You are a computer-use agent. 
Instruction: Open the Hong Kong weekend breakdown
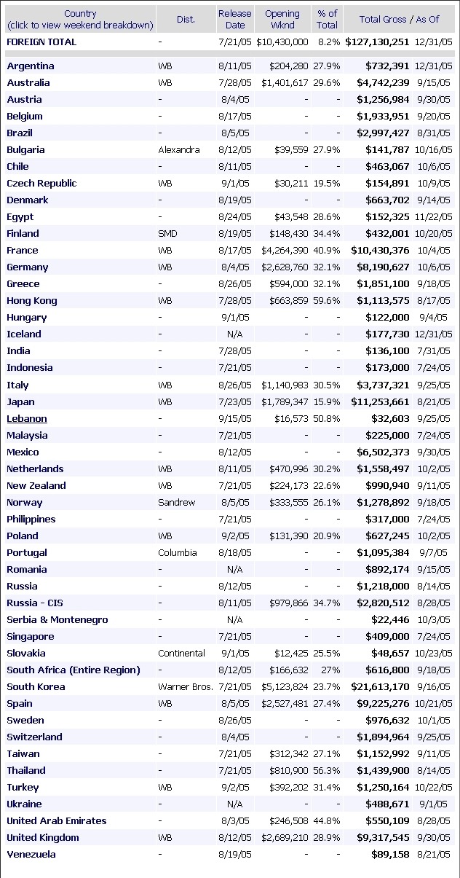(32, 301)
